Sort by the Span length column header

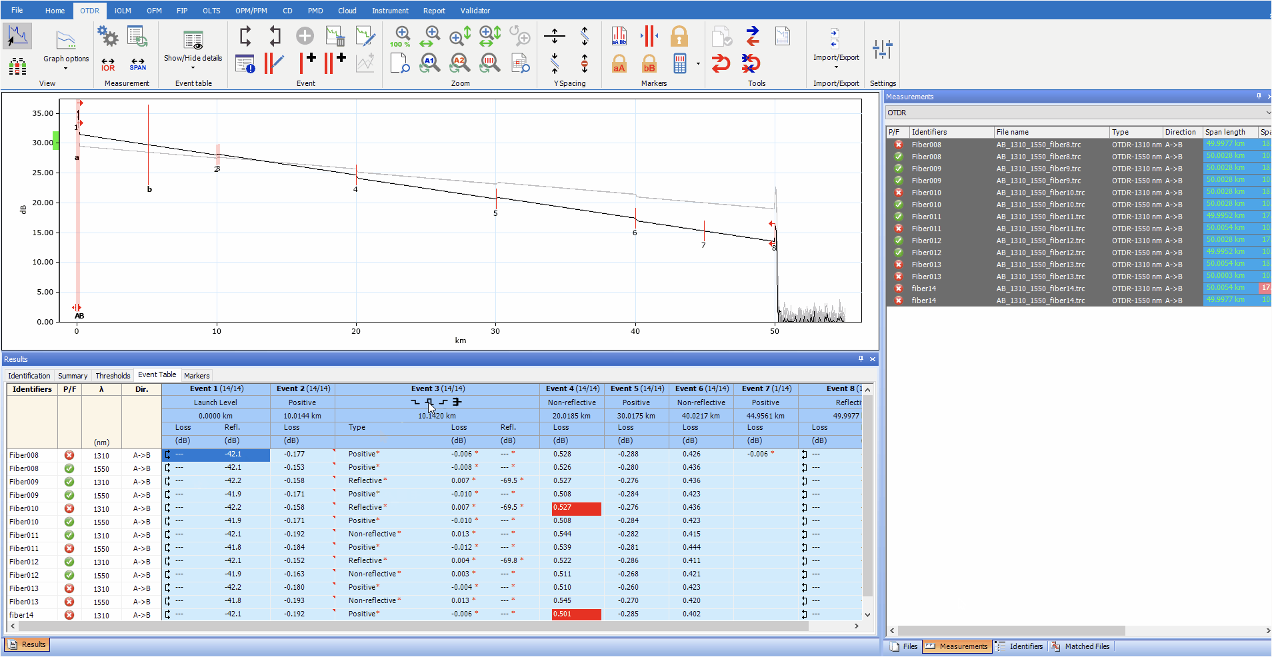pos(1230,132)
